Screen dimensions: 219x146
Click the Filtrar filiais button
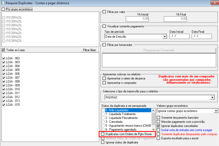(x=89, y=50)
